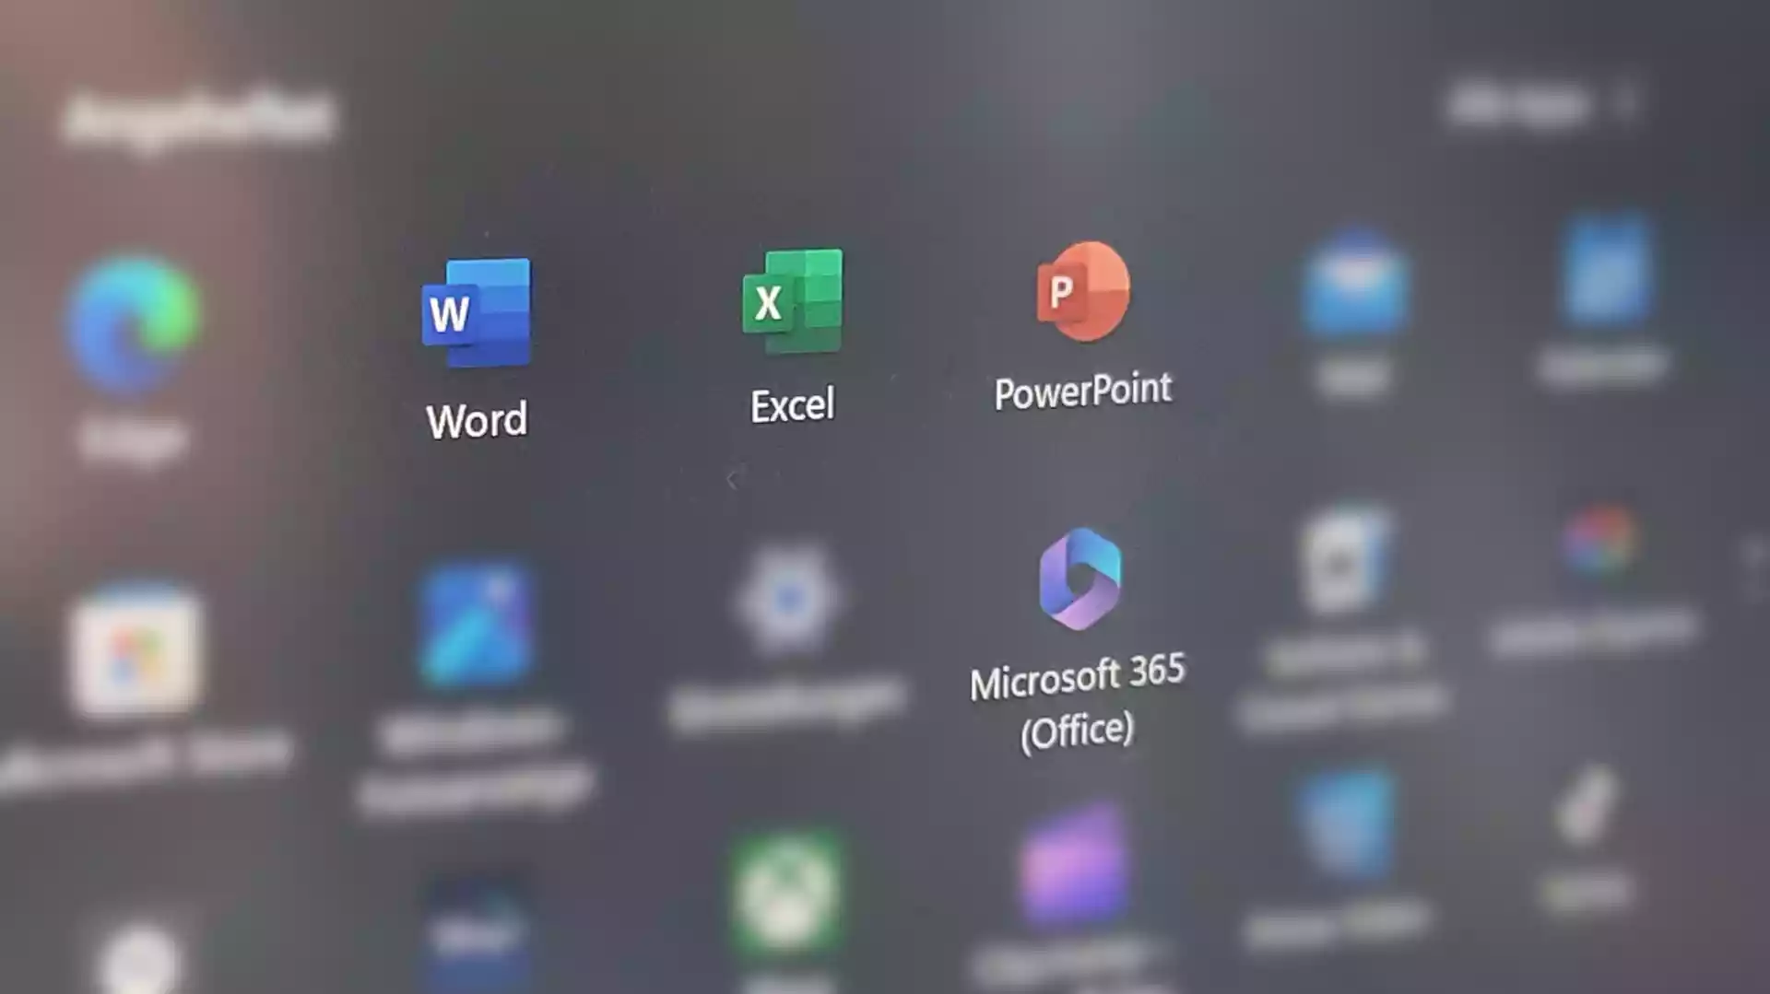This screenshot has height=994, width=1770.
Task: Launch Excel from pinned apps
Action: (x=793, y=301)
